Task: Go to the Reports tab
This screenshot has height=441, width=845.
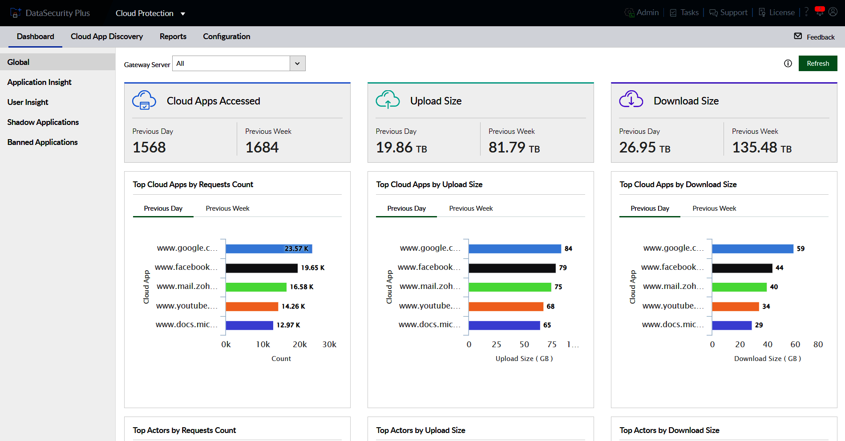Action: 173,36
